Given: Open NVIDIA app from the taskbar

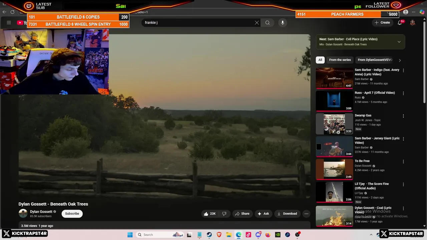Looking at the screenshot, I should 278,235.
